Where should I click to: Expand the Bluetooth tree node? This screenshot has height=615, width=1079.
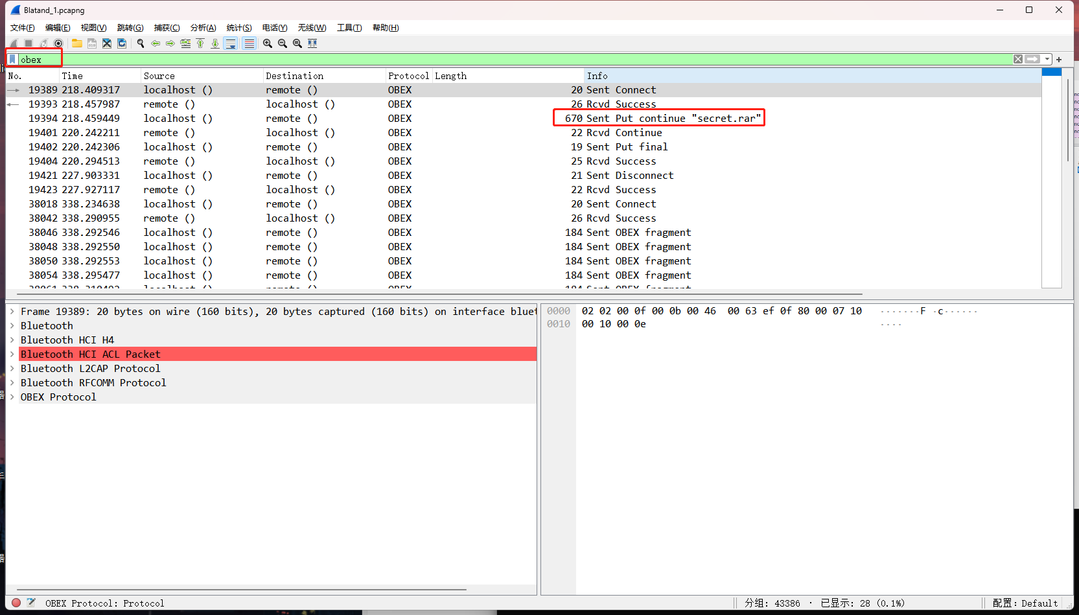click(12, 326)
